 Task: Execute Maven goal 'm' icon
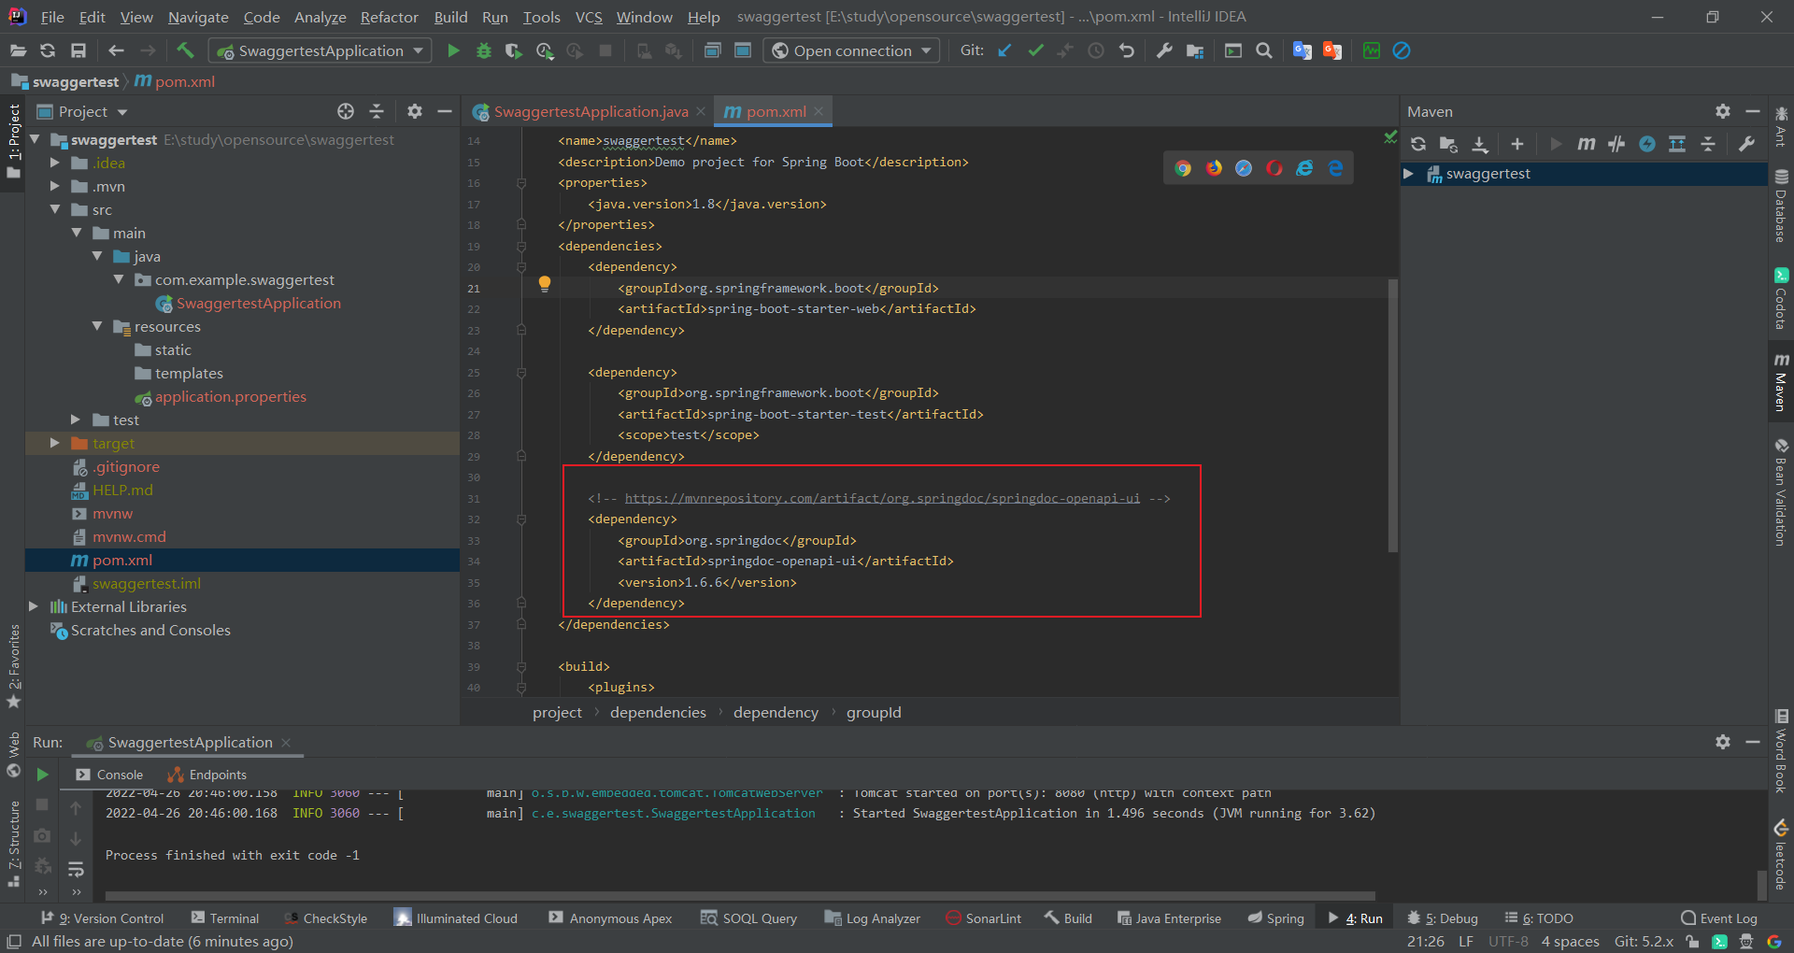[1586, 144]
